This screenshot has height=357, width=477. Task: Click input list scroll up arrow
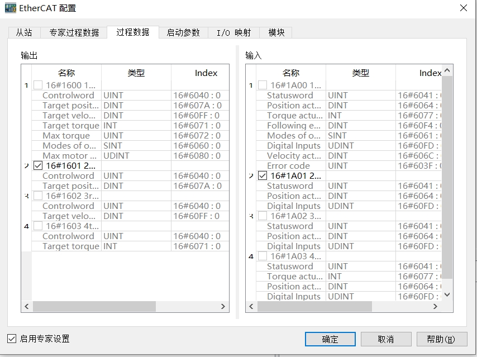pyautogui.click(x=447, y=70)
